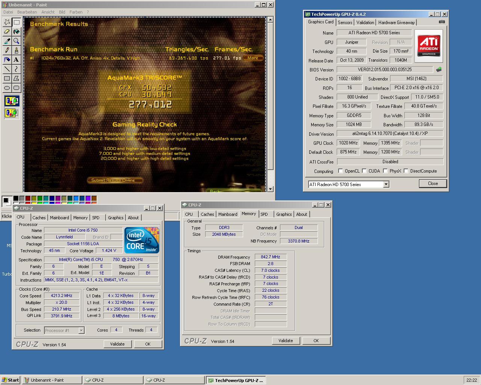This screenshot has height=385, width=481.
Task: Open the Hardware Giveaway tab in GPU-Z
Action: 396,23
